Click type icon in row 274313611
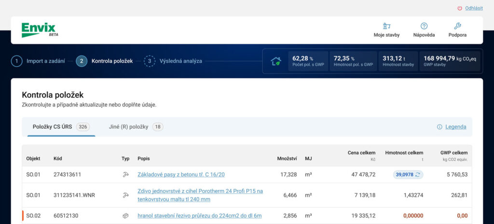The height and width of the screenshot is (224, 494). 125,175
